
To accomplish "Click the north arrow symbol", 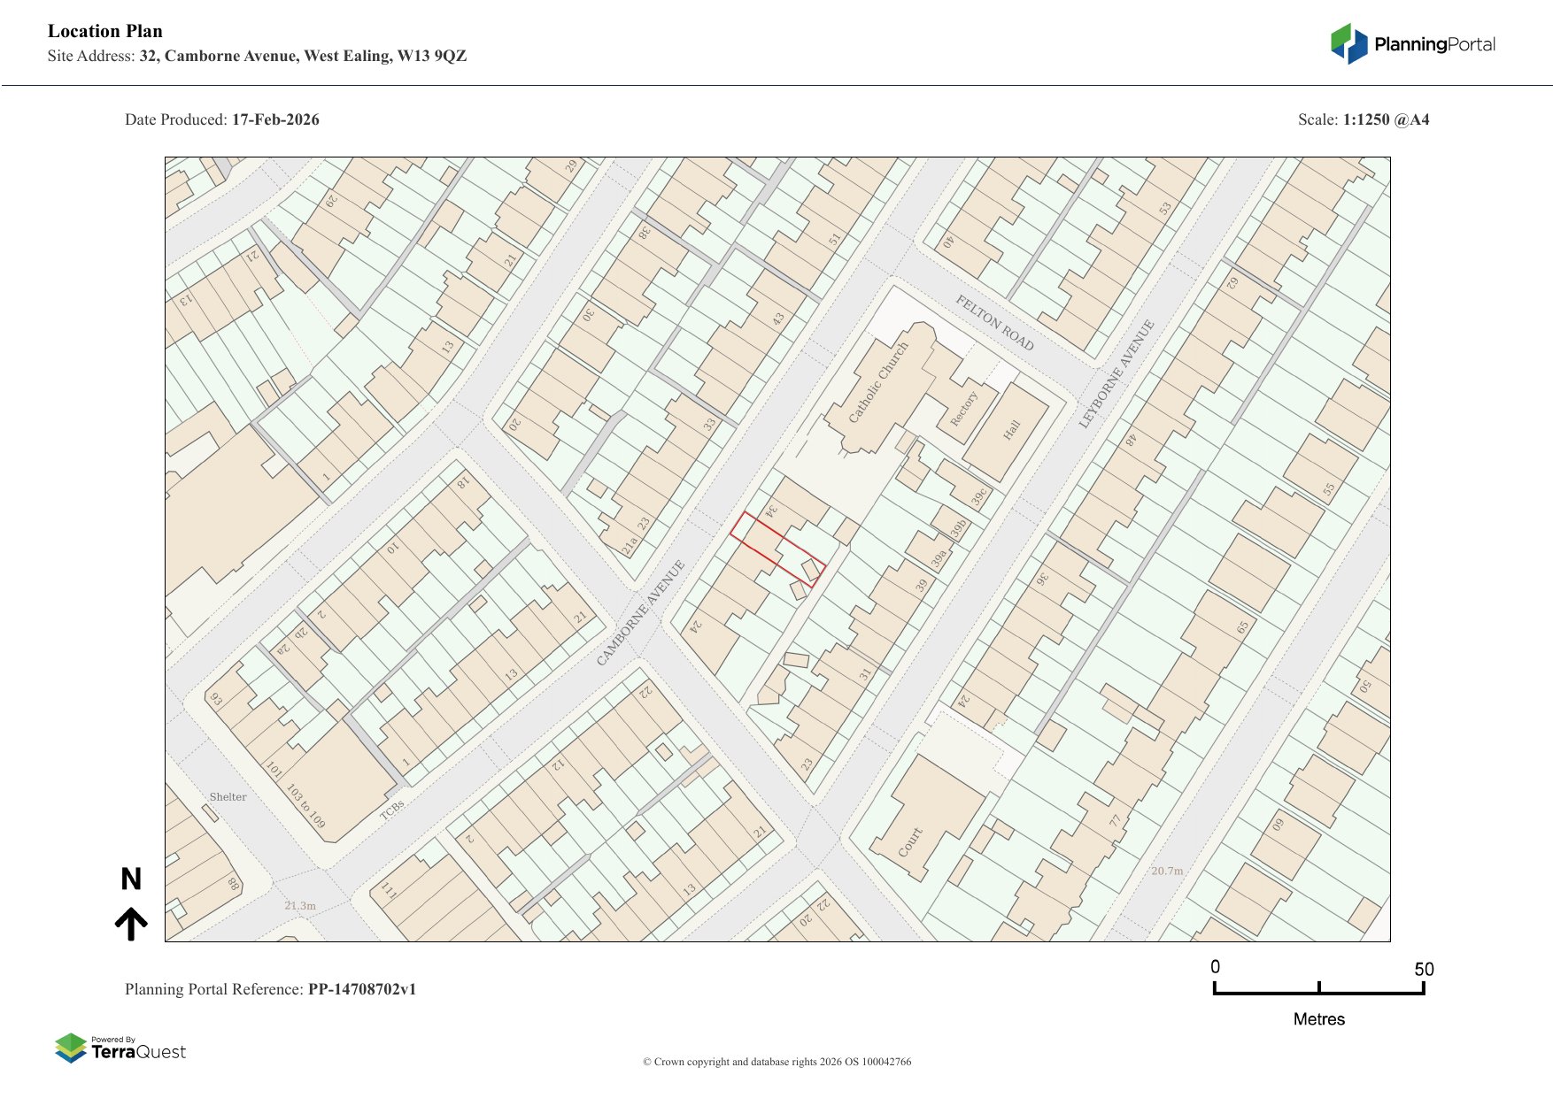I will (131, 923).
